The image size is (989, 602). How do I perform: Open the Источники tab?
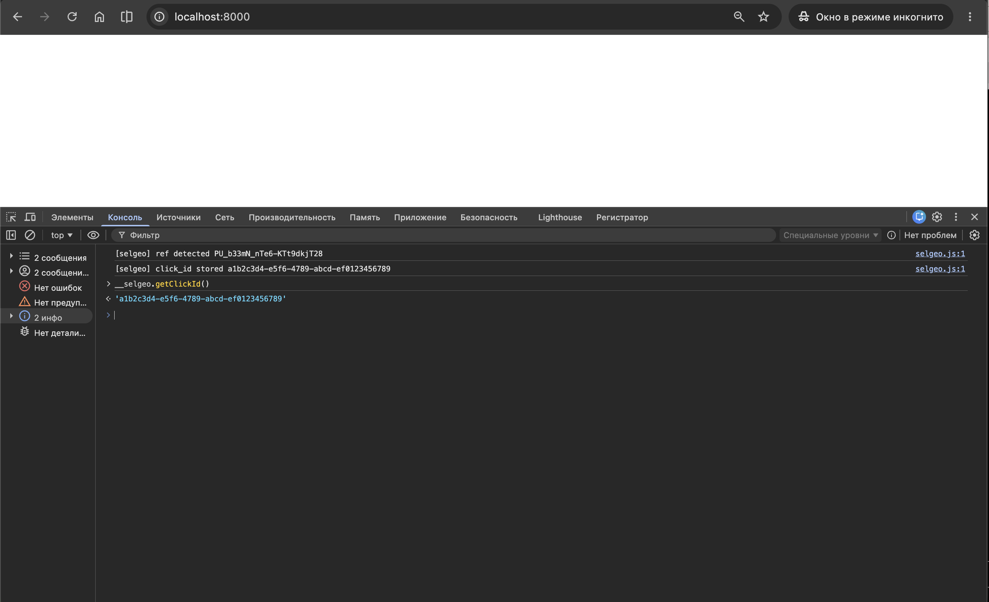coord(178,217)
